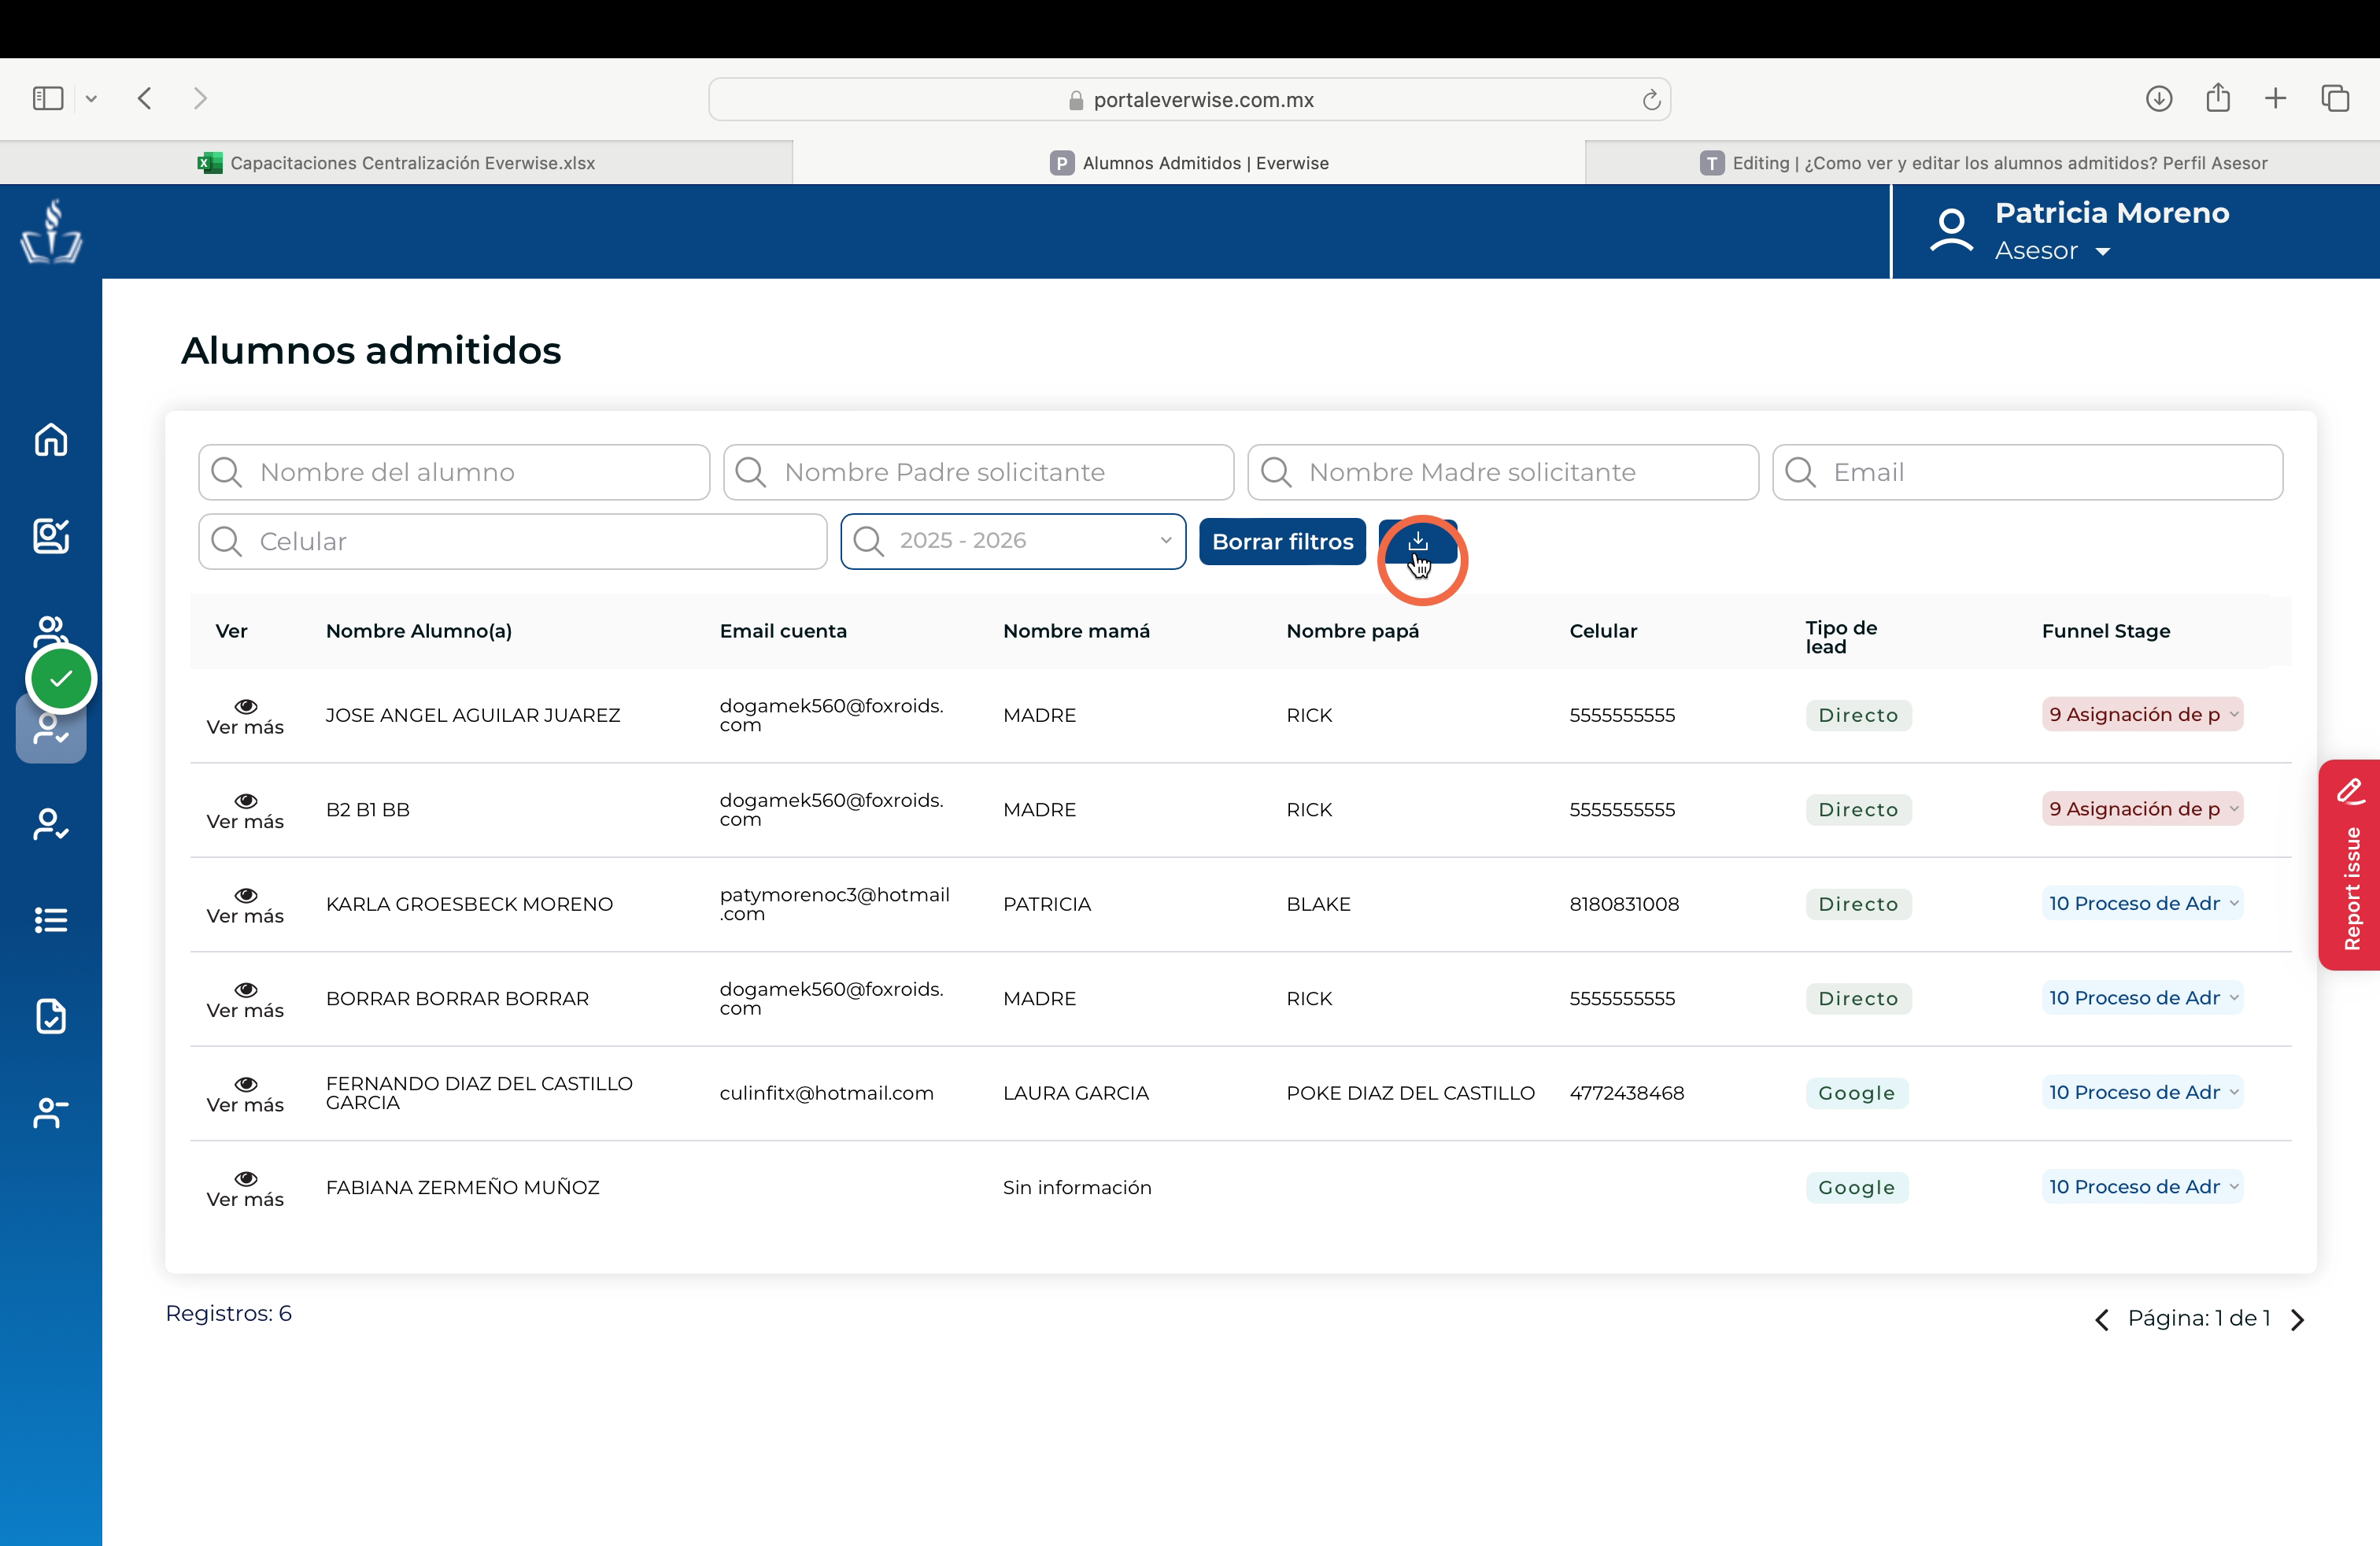Open Safari sidebar options chevron

point(91,98)
